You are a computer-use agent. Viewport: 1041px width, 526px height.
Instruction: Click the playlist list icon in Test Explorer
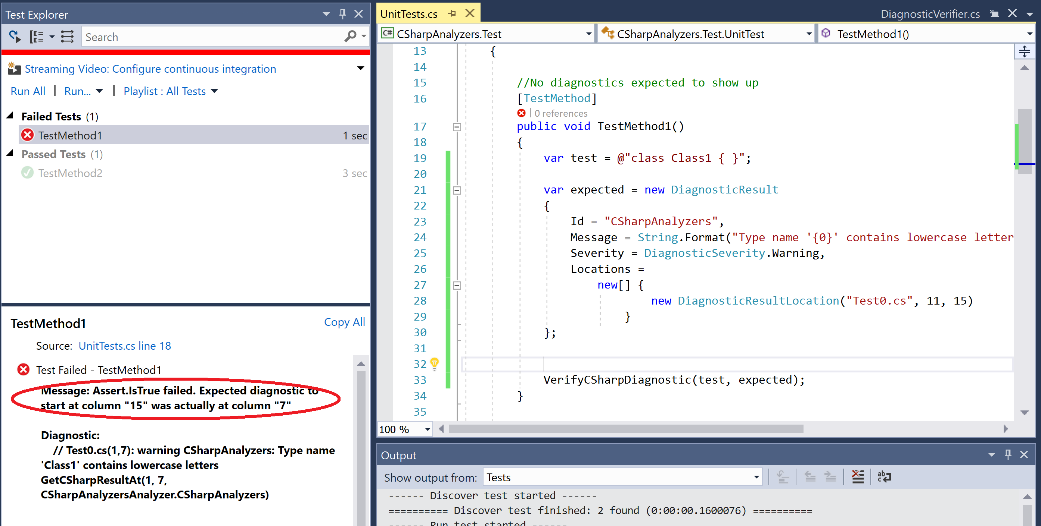click(x=67, y=37)
